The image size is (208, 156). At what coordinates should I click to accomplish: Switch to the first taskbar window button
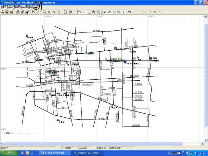click(x=55, y=153)
